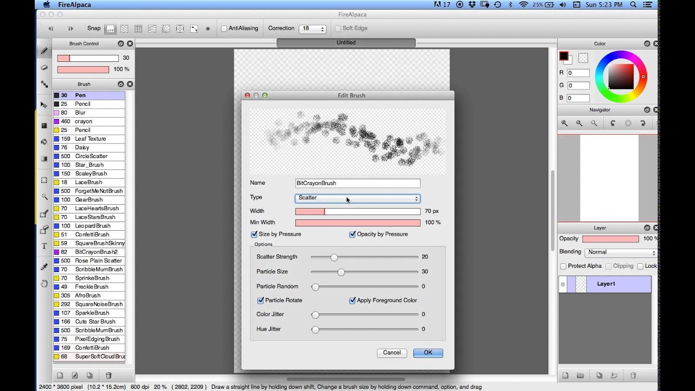Screen dimensions: 695x391
Task: Click the brush Name input field
Action: [357, 184]
